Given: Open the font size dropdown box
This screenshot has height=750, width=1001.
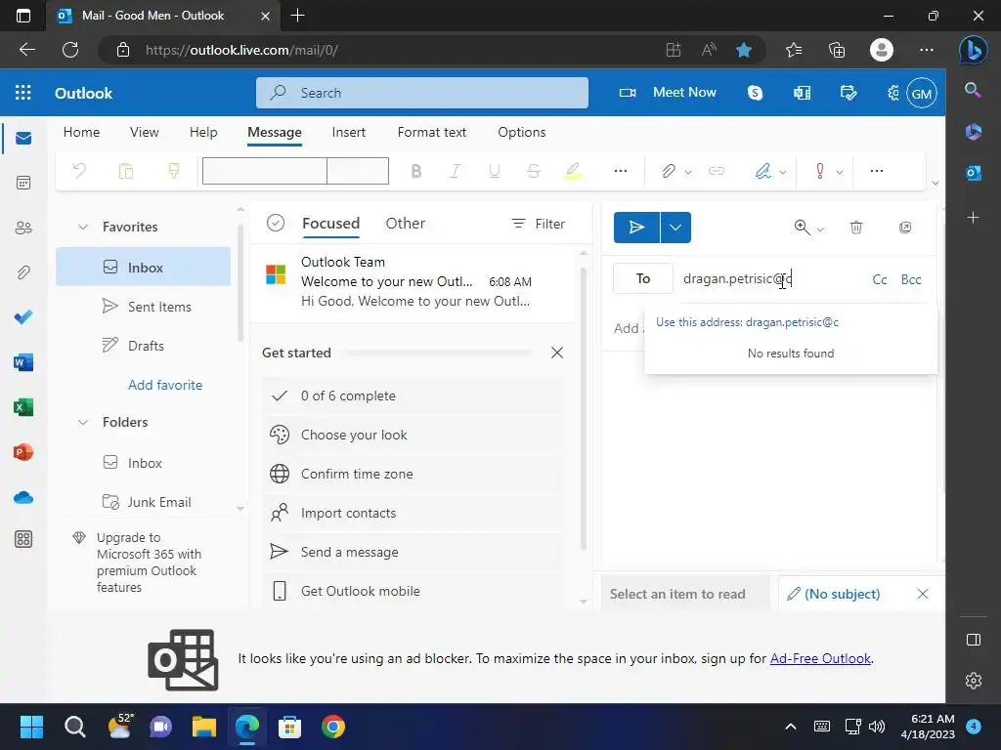Looking at the screenshot, I should click(x=358, y=171).
